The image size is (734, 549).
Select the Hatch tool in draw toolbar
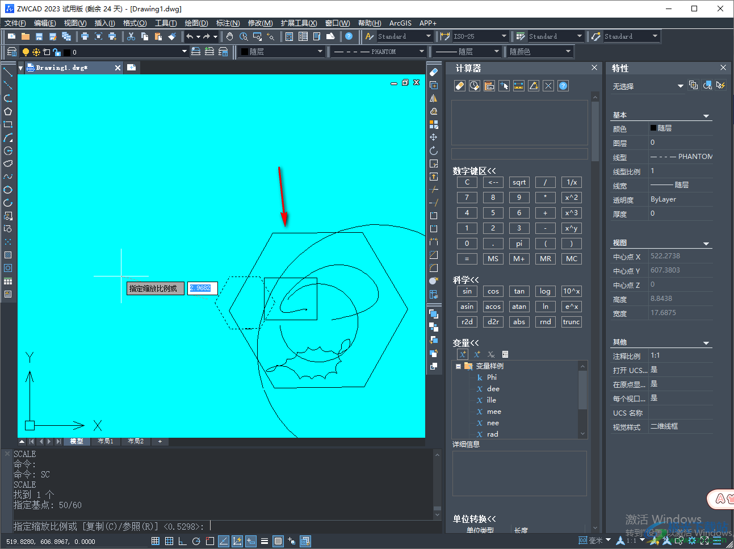8,255
